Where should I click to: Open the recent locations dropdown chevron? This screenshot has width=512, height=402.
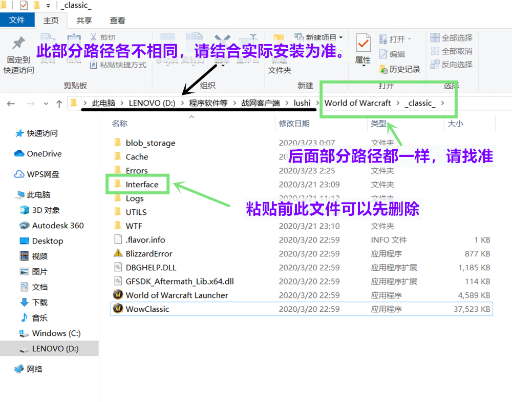pos(46,103)
